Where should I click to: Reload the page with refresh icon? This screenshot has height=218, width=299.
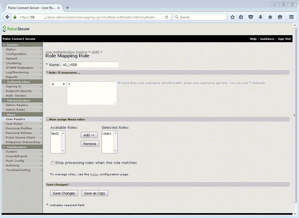click(166, 17)
